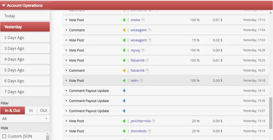Click reputation badge next to shebe
Viewport: 273px width, 140px height.
[143, 20]
